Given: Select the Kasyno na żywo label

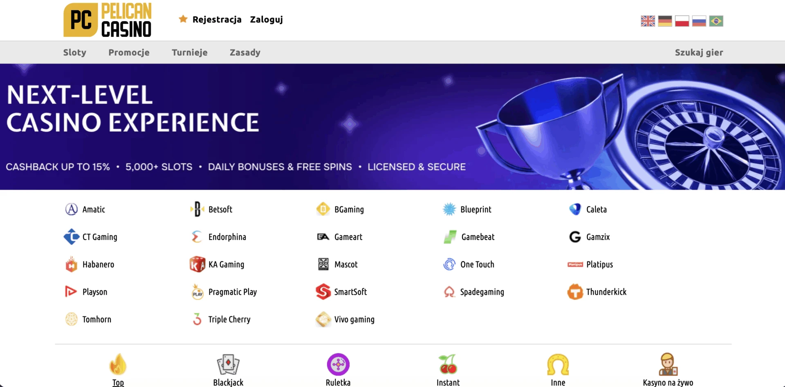Looking at the screenshot, I should tap(668, 383).
